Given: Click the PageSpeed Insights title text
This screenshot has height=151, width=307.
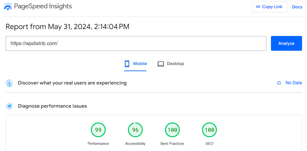Looking at the screenshot, I should [43, 6].
